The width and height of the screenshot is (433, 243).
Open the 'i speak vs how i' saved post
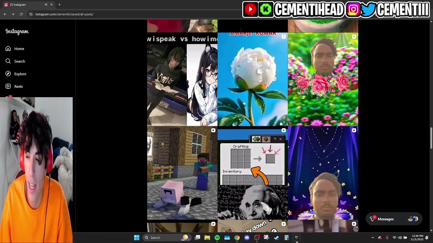click(182, 79)
